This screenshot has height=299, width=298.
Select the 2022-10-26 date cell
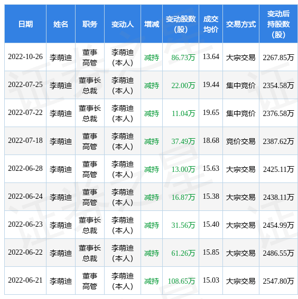[x=25, y=57]
